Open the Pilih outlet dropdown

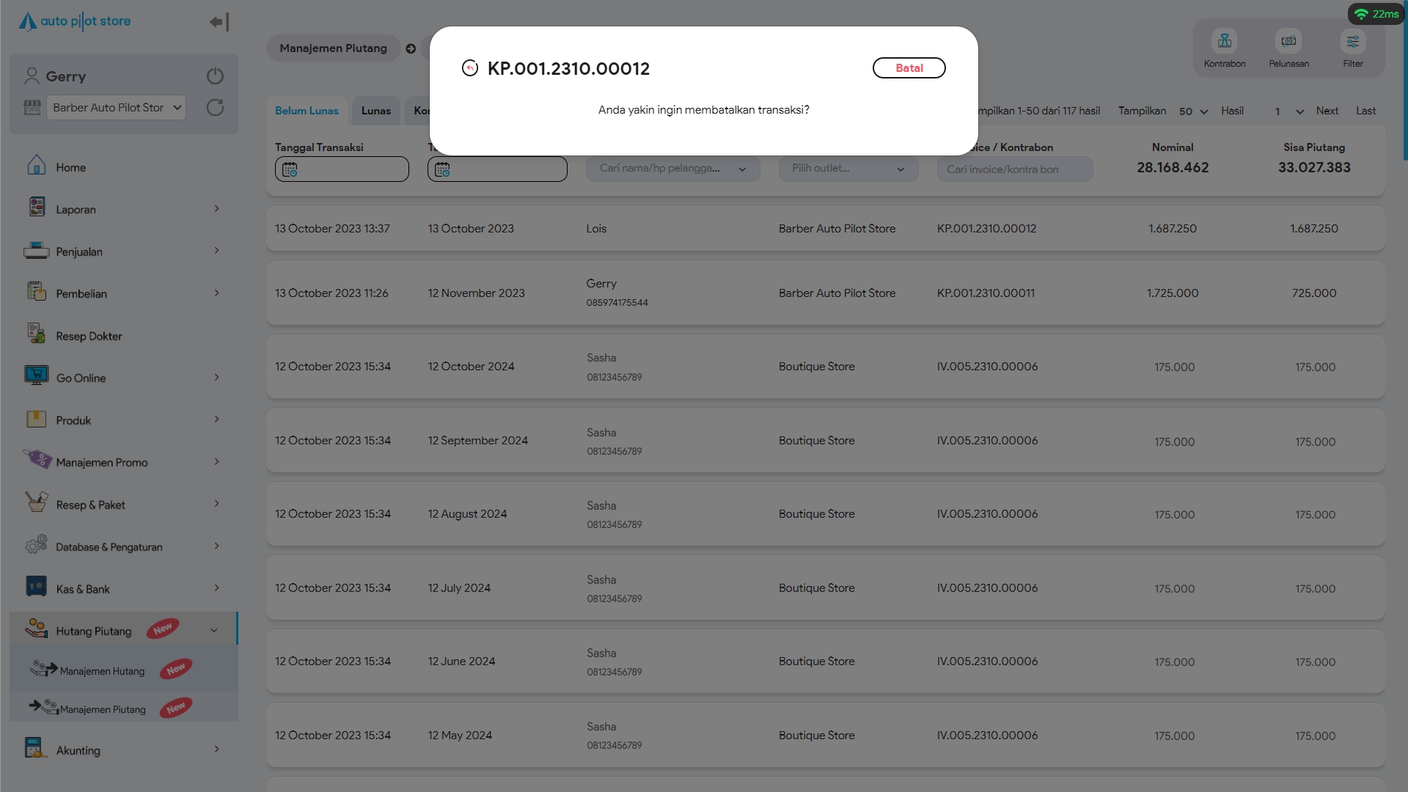(x=848, y=169)
